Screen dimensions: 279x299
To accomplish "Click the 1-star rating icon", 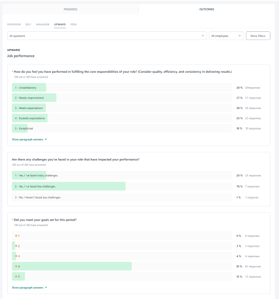I will point(16,236).
